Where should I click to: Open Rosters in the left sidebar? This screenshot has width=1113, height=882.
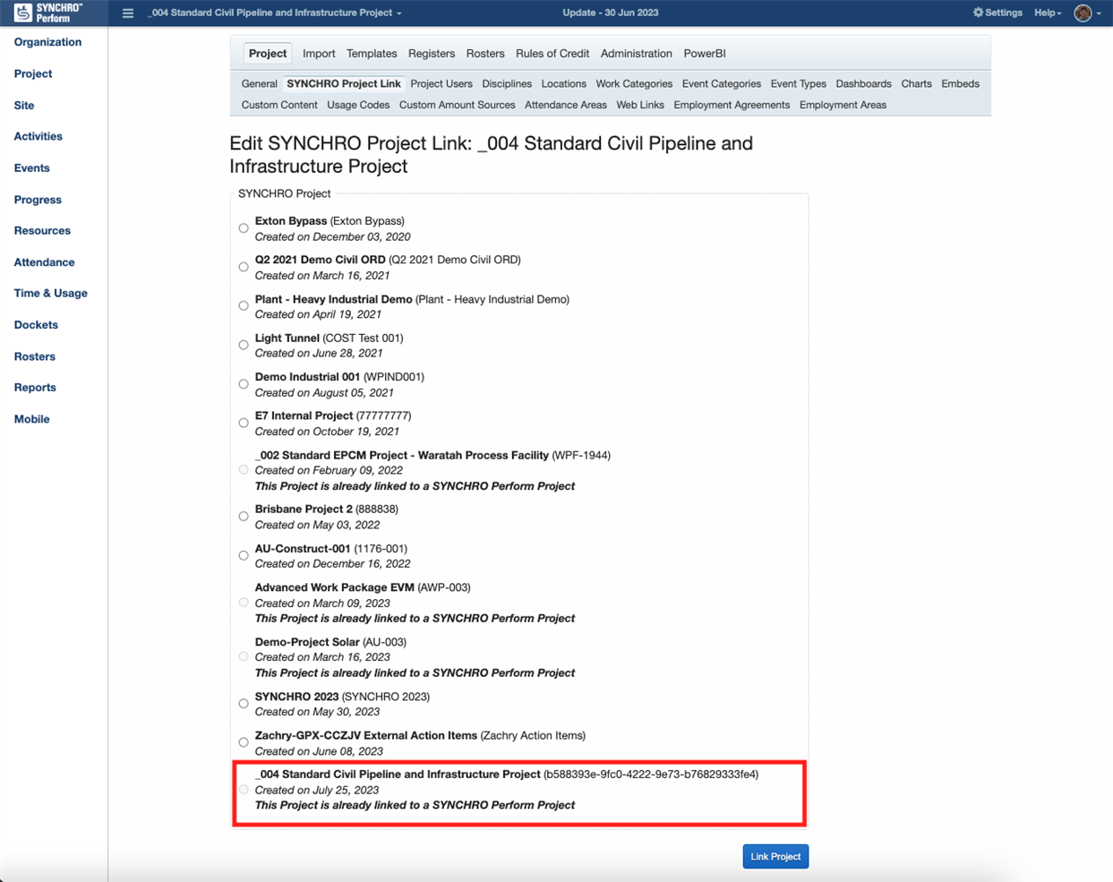(x=35, y=356)
